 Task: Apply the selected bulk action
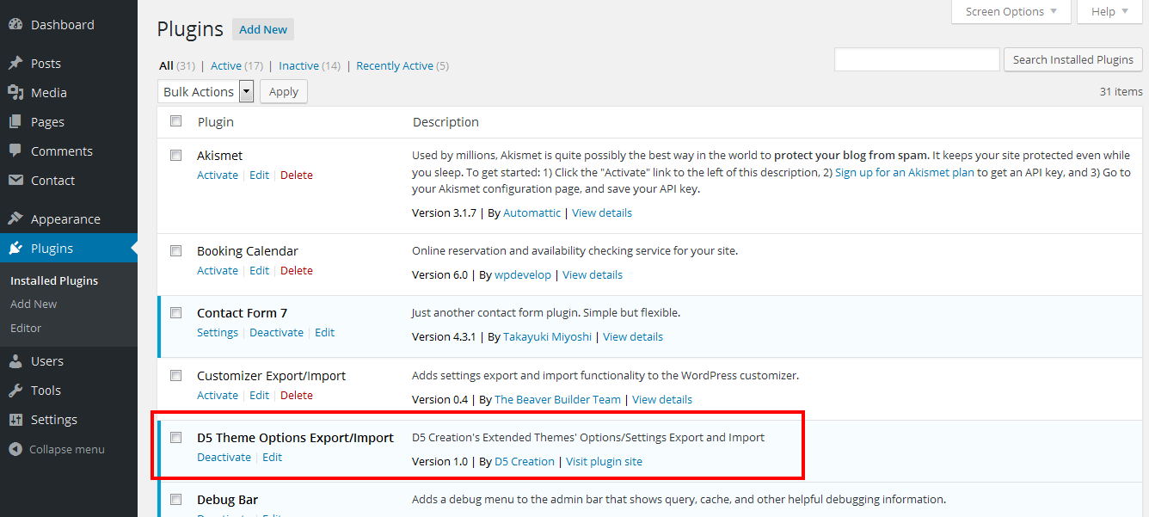(x=284, y=91)
